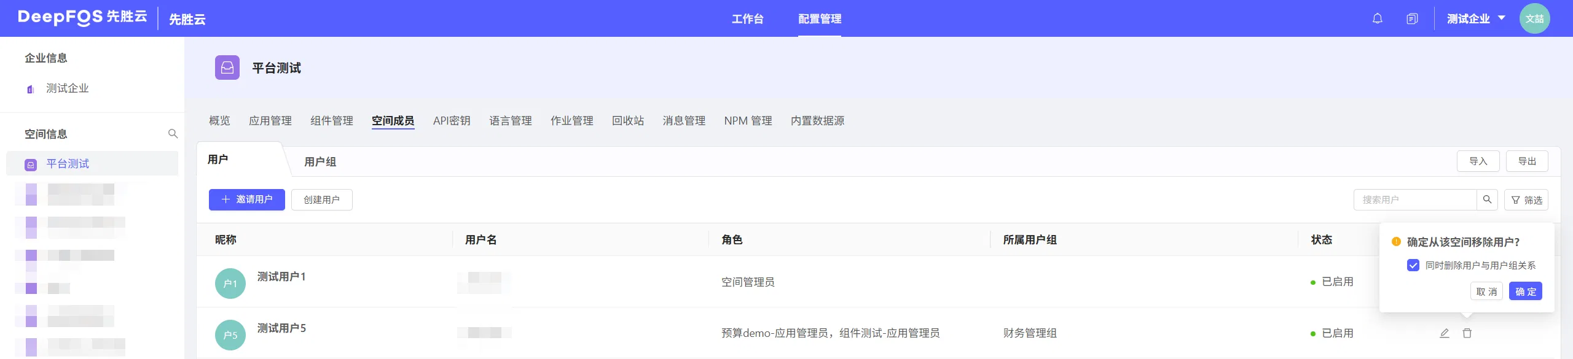Viewport: 1573px width, 359px height.
Task: Switch to the 应用管理 tab
Action: tap(270, 121)
